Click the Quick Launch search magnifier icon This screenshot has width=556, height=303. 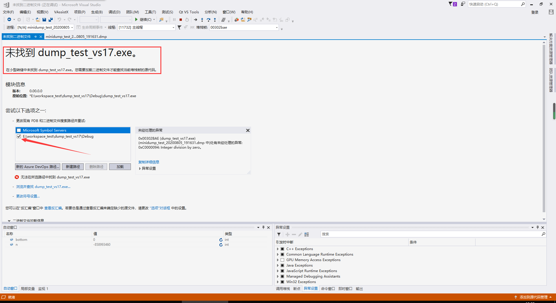tap(523, 4)
